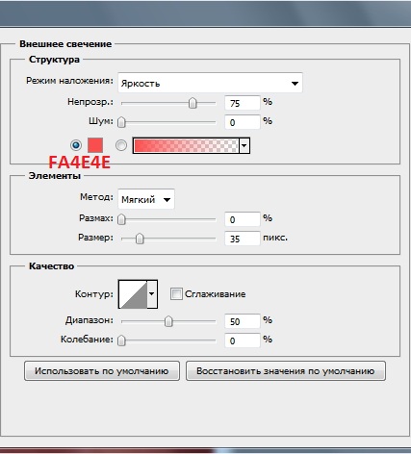Click the Колебание value field
Viewport: 411px width, 454px height.
pos(242,340)
